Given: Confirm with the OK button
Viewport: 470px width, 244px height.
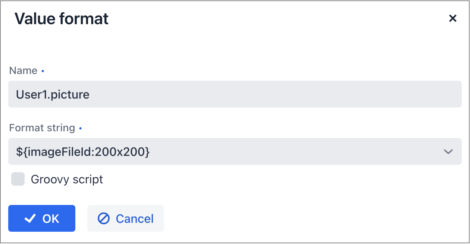Looking at the screenshot, I should [x=42, y=218].
